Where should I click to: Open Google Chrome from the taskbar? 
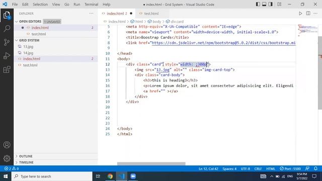(110, 176)
